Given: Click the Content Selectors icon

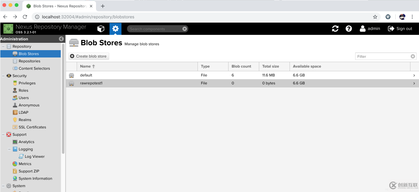Looking at the screenshot, I should click(x=15, y=68).
